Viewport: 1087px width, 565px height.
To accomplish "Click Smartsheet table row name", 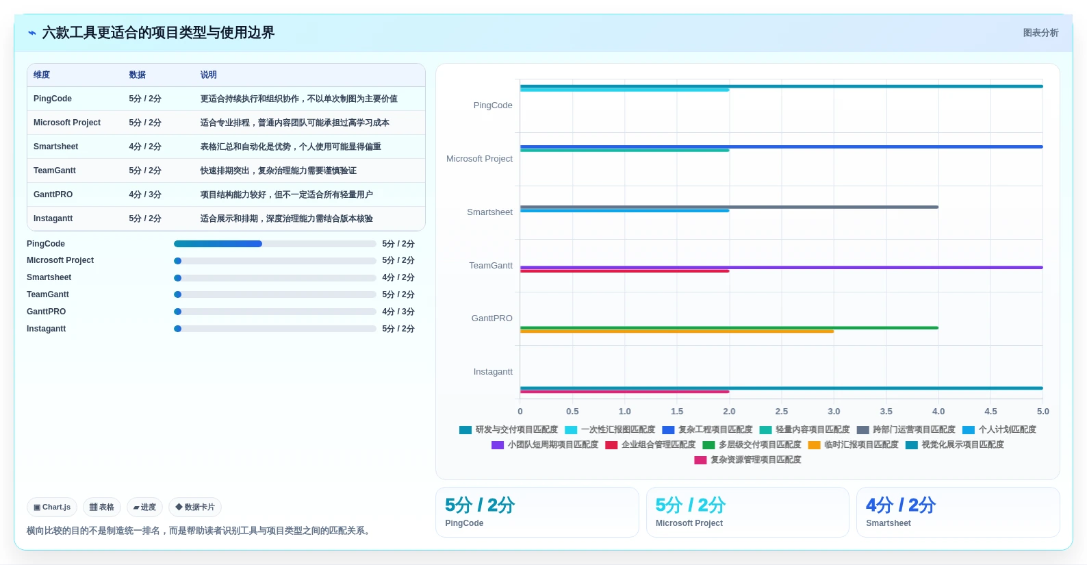I will [55, 147].
